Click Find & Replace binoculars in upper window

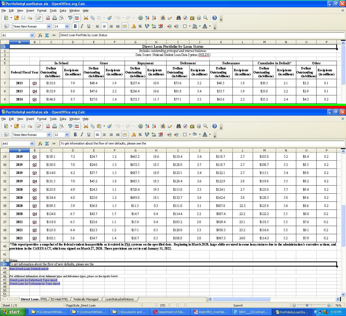(178, 18)
